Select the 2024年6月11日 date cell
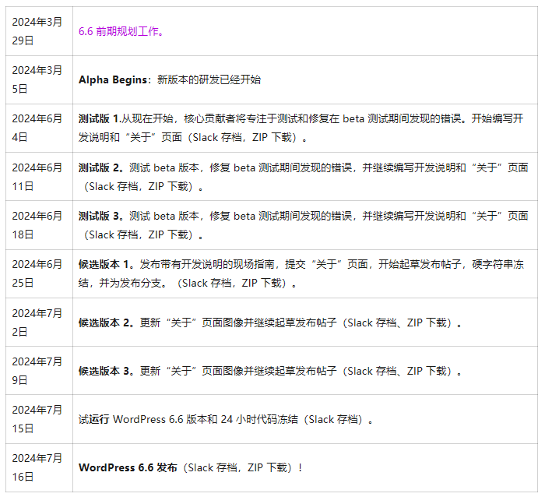 [37, 177]
